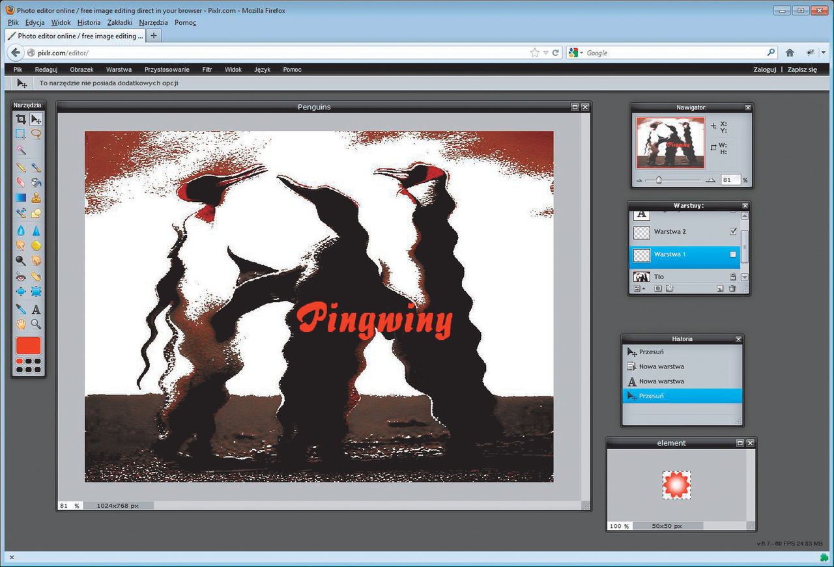
Task: Select Nowa warstwa history entry with text icon
Action: coord(682,381)
